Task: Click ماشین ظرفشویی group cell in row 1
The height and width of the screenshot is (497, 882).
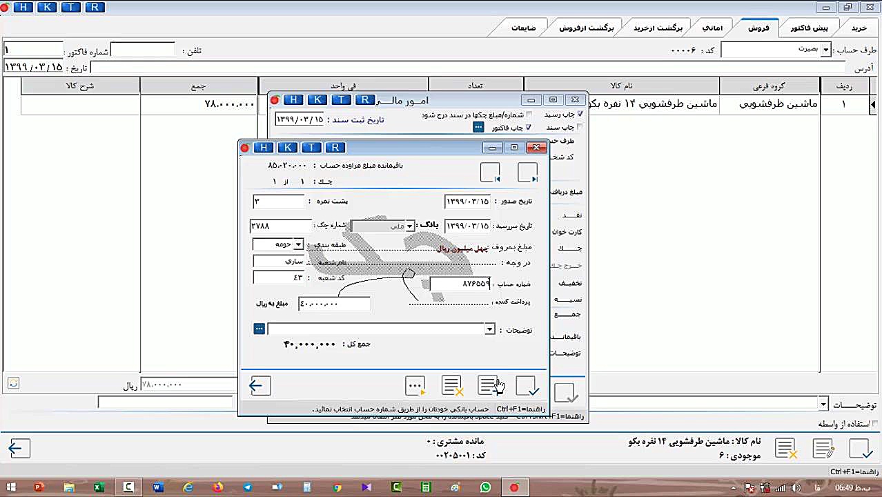Action: (770, 104)
